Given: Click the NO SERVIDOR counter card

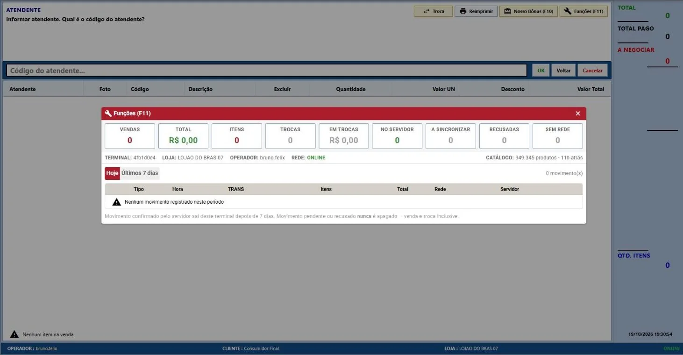Looking at the screenshot, I should tap(397, 136).
